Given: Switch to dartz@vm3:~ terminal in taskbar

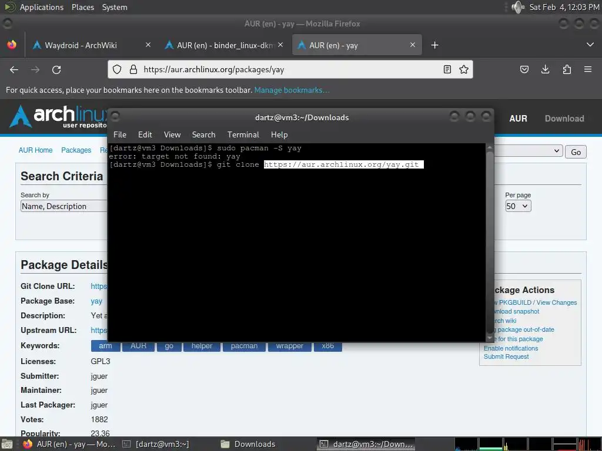Looking at the screenshot, I should 155,445.
